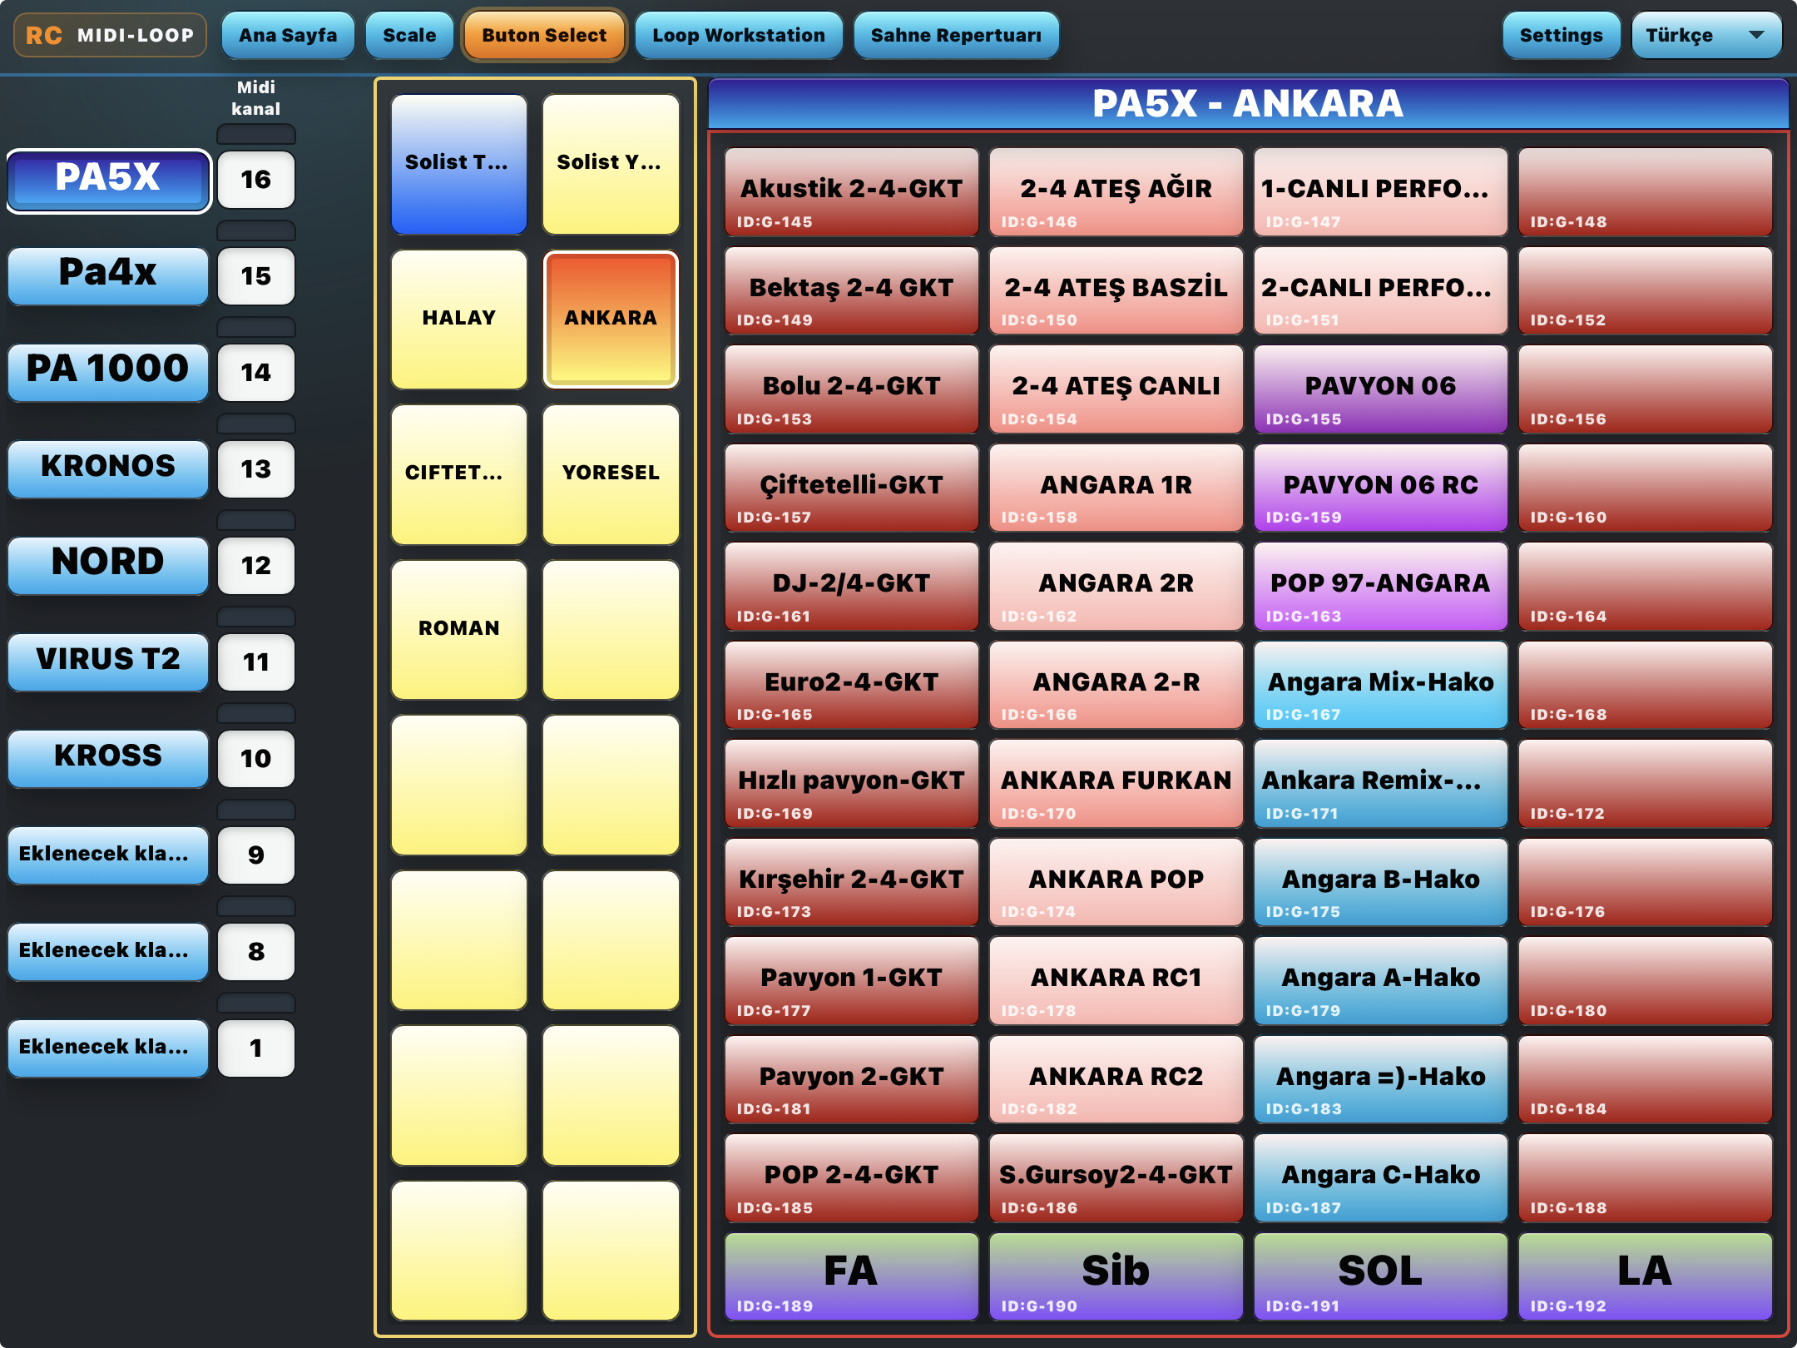Trigger Euro2-4-GKT pad
The width and height of the screenshot is (1797, 1348).
pyautogui.click(x=851, y=686)
